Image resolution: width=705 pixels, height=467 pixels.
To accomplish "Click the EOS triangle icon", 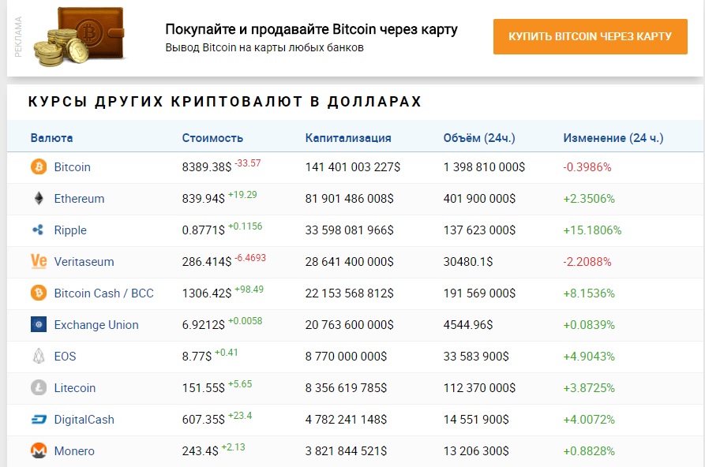I will pos(38,357).
